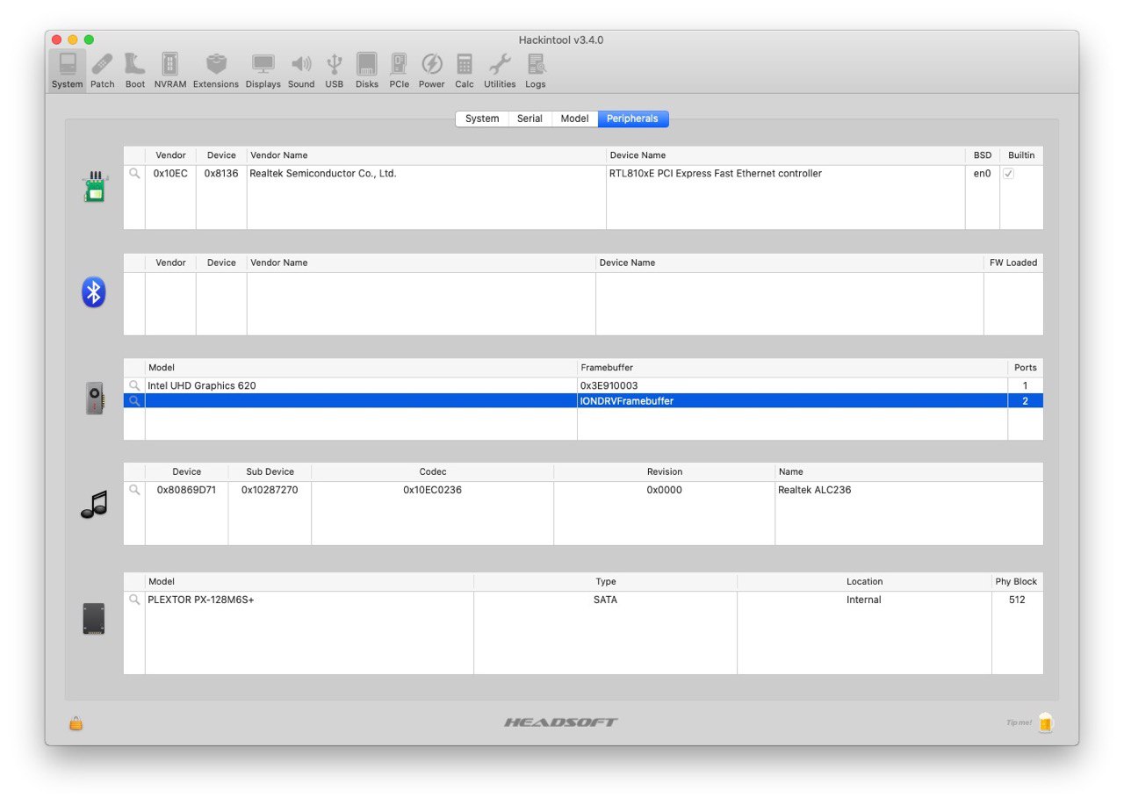Image resolution: width=1124 pixels, height=805 pixels.
Task: Select the Realtek ALC236 name cell
Action: [814, 490]
